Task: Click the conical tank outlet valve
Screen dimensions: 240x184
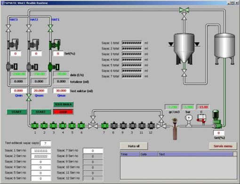Action: (184, 73)
